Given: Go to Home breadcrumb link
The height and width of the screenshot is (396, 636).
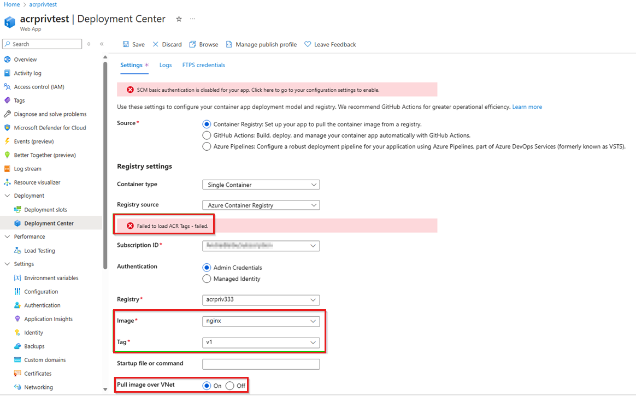Looking at the screenshot, I should click(12, 4).
